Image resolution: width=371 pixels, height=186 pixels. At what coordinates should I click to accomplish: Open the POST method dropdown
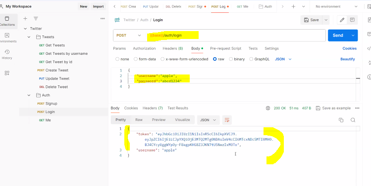129,36
